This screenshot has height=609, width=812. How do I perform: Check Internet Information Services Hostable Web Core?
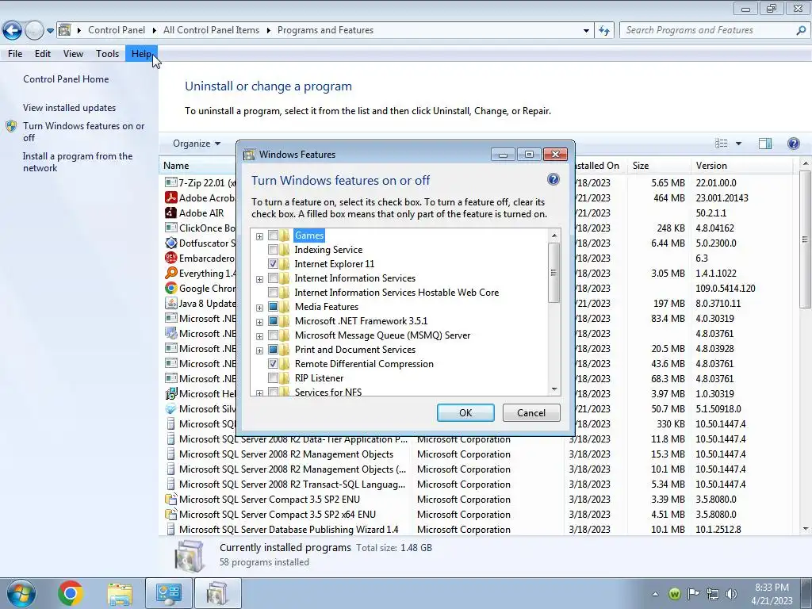tap(273, 292)
